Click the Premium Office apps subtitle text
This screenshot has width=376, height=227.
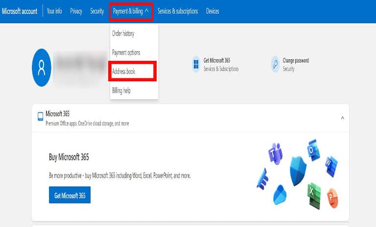pos(87,124)
